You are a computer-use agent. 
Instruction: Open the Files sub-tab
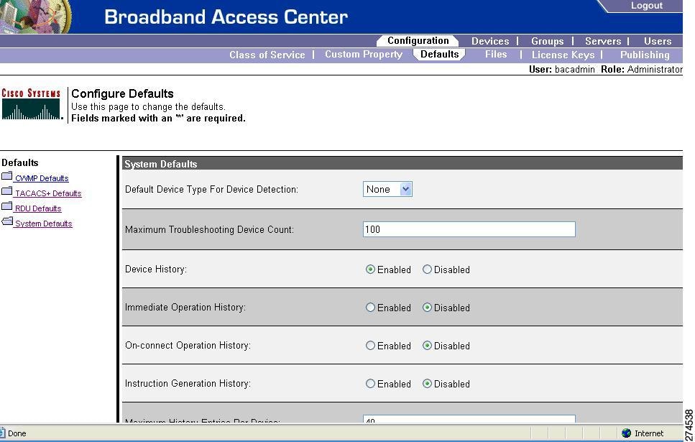496,54
